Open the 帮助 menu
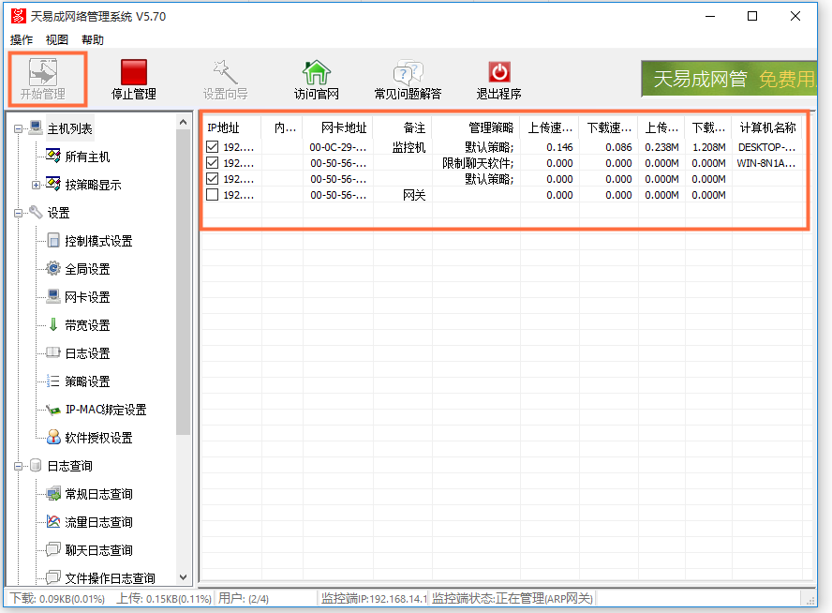 (93, 40)
